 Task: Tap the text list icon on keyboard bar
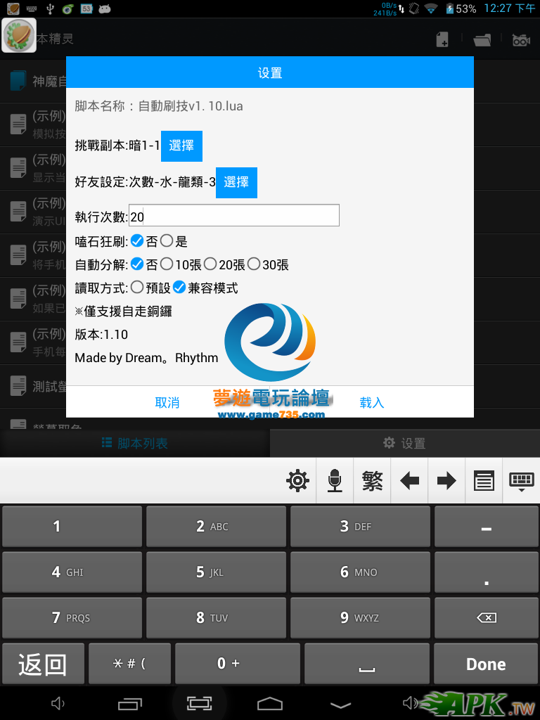coord(484,481)
